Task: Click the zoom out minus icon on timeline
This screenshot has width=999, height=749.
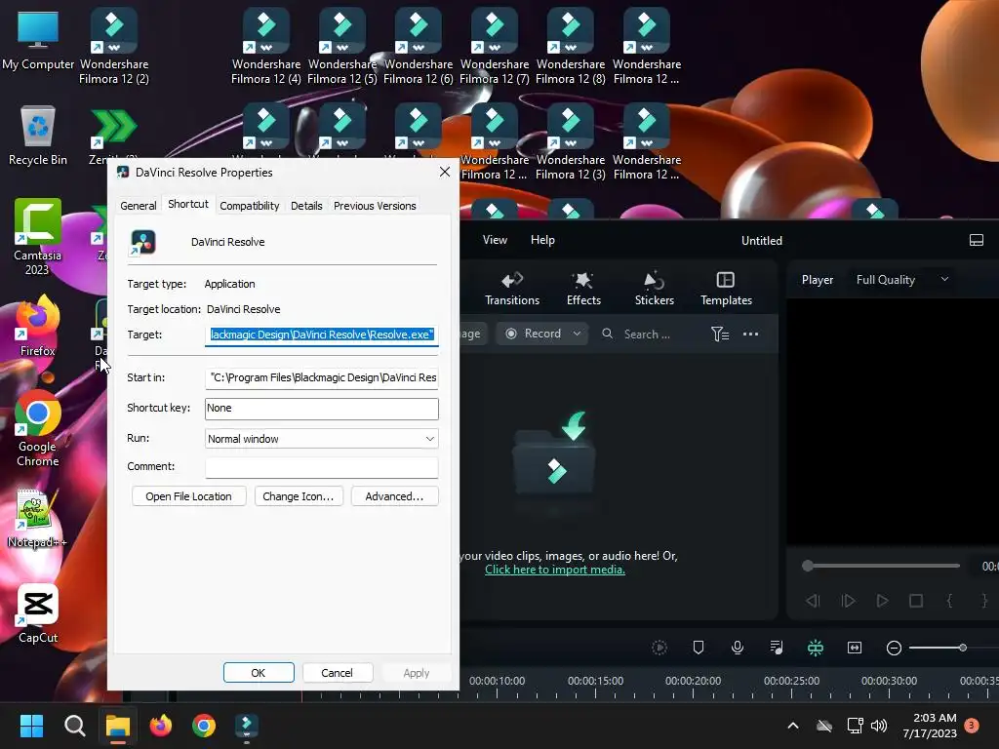Action: click(894, 648)
